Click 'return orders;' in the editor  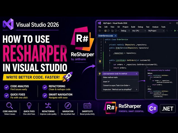[x=120, y=68]
